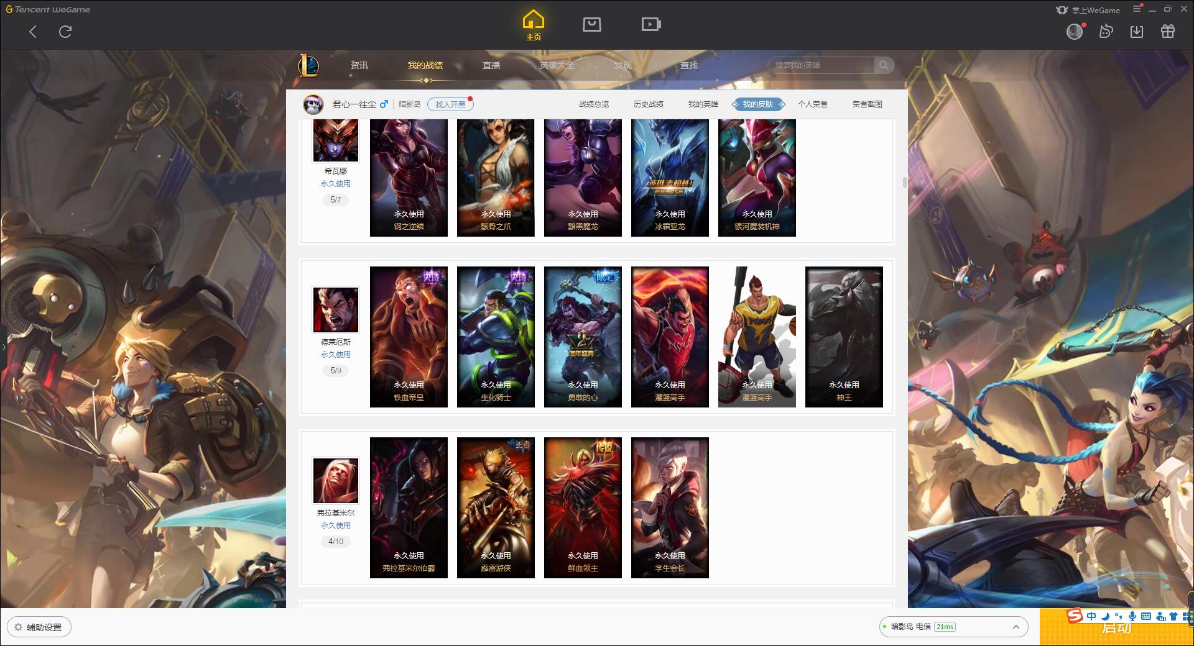Open the video icon in top bar
1194x646 pixels.
point(650,24)
